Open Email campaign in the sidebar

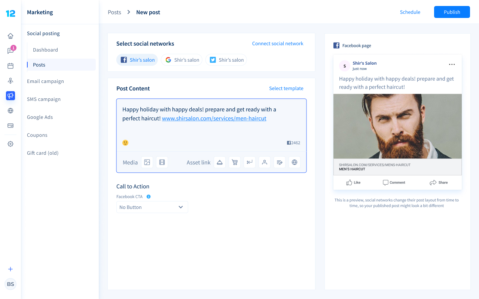tap(45, 81)
